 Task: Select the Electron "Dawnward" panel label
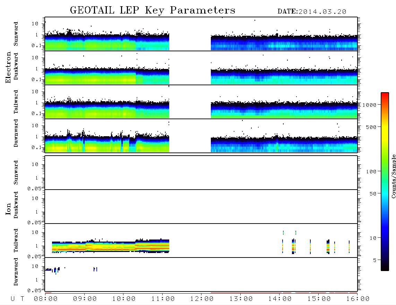point(16,133)
